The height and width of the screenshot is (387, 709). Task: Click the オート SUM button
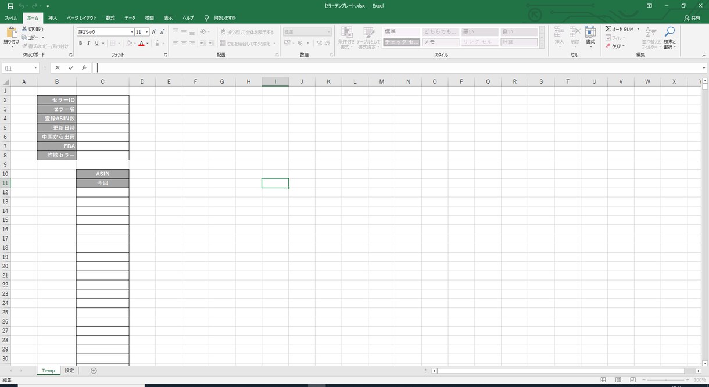click(x=620, y=29)
